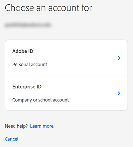Click the word 'more.' in the help link
133x147 pixels.
(49, 126)
